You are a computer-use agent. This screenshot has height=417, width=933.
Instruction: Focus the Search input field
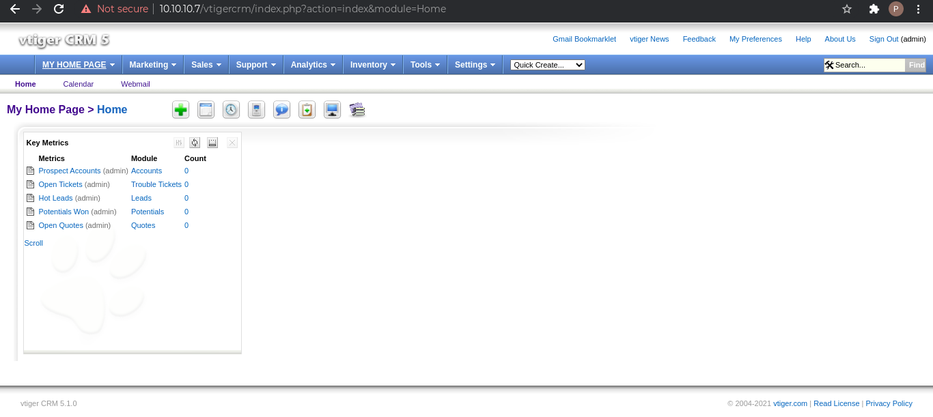coord(869,65)
